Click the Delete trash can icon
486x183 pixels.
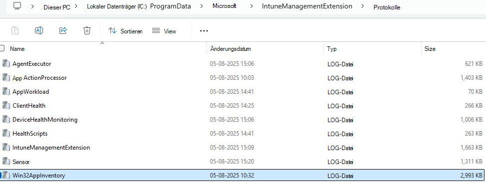pyautogui.click(x=87, y=30)
